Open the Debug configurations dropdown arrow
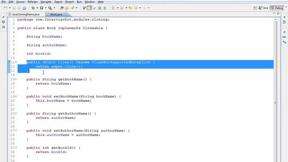Viewport: 288px width, 162px height. point(37,8)
